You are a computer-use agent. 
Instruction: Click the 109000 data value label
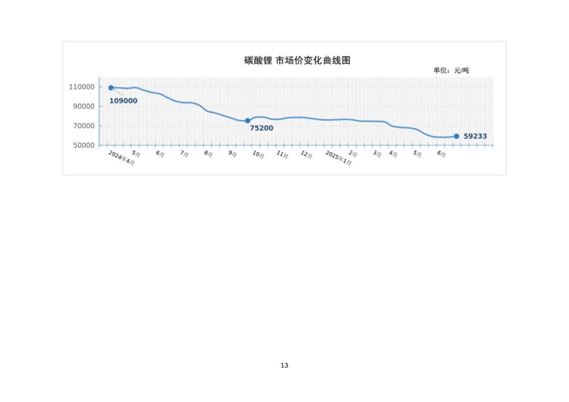coord(123,101)
